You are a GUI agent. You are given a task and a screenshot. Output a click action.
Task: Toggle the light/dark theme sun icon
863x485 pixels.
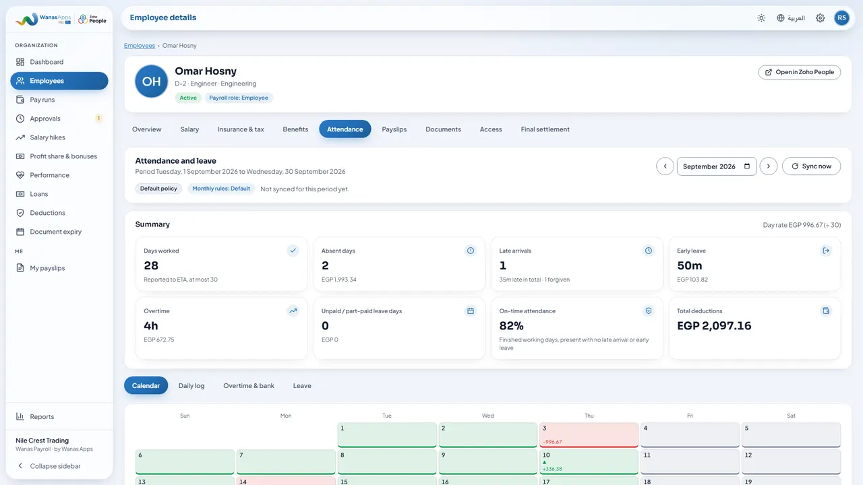tap(761, 18)
